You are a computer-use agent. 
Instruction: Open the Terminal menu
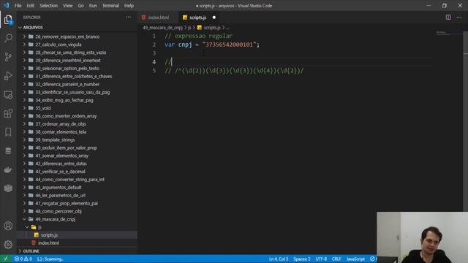coord(110,5)
